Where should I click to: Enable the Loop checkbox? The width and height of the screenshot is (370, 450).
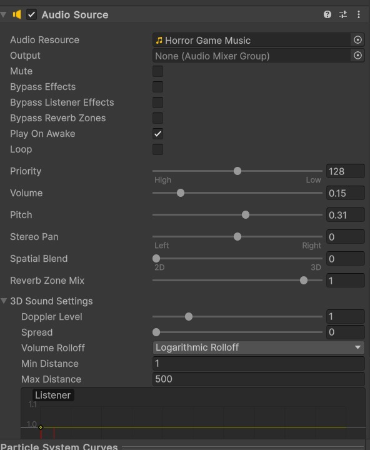click(158, 149)
